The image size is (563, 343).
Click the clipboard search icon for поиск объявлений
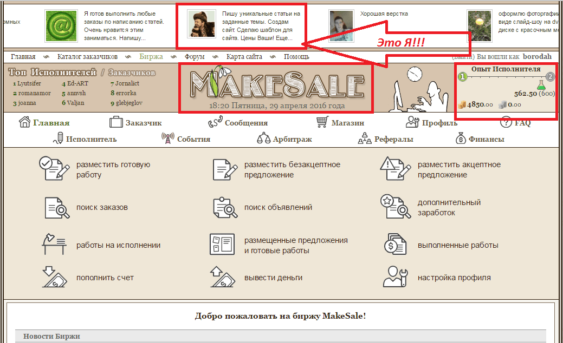click(225, 208)
